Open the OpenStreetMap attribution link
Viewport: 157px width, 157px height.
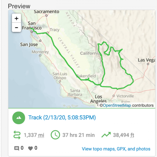[117, 105]
